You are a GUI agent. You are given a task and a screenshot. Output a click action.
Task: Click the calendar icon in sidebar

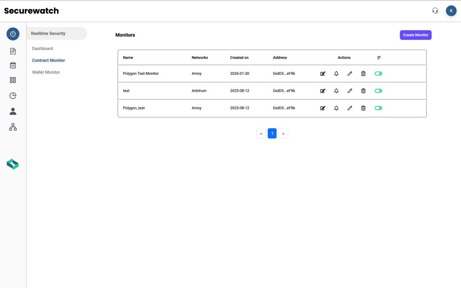pyautogui.click(x=13, y=65)
